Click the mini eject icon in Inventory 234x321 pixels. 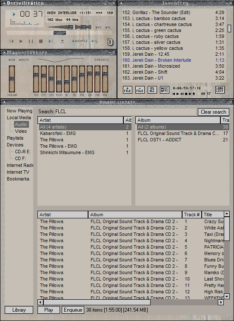[x=194, y=94]
